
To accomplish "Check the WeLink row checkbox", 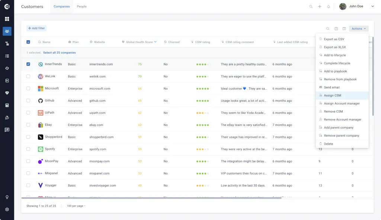I will coord(28,76).
